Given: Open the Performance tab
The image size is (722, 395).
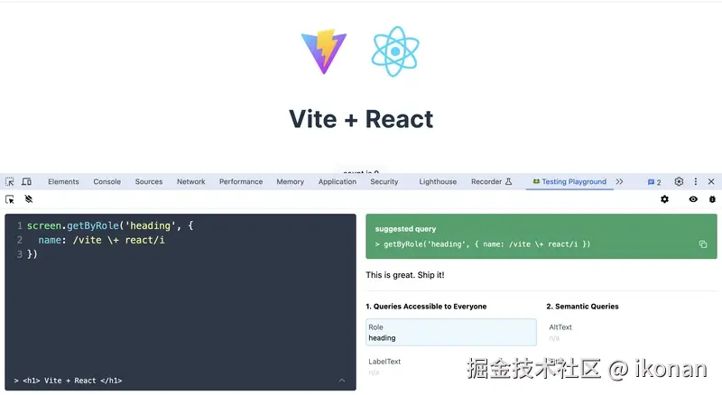Looking at the screenshot, I should coord(241,182).
